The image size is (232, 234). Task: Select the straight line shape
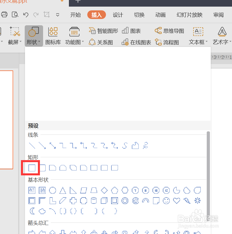pyautogui.click(x=32, y=145)
